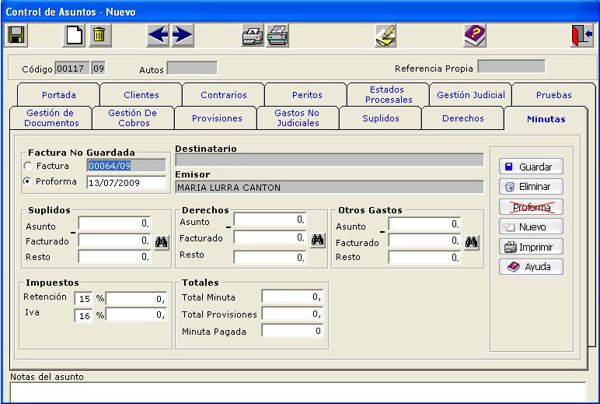Click binoculars icon next to Otros Gastos Facturado

471,242
